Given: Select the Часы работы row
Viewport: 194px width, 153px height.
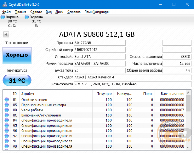Looking at the screenshot, I should [x=95, y=110].
